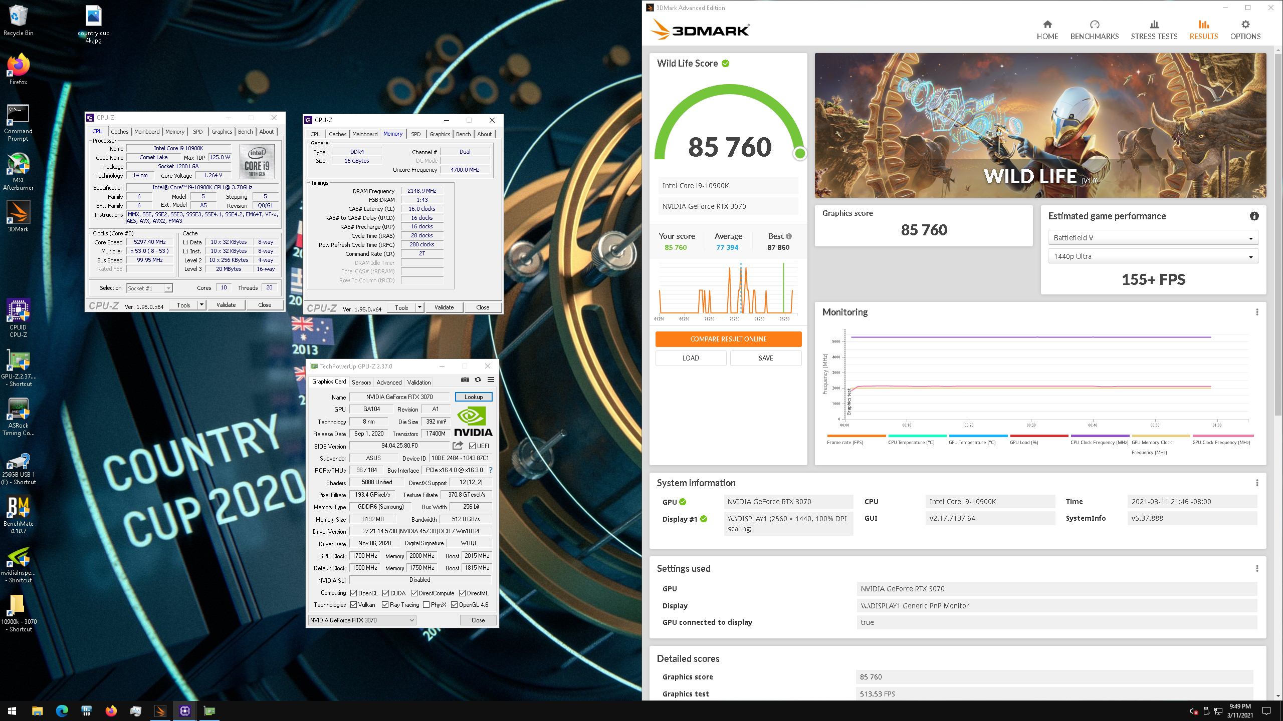
Task: Click the Wild Life benchmark thumbnail image
Action: 1040,125
